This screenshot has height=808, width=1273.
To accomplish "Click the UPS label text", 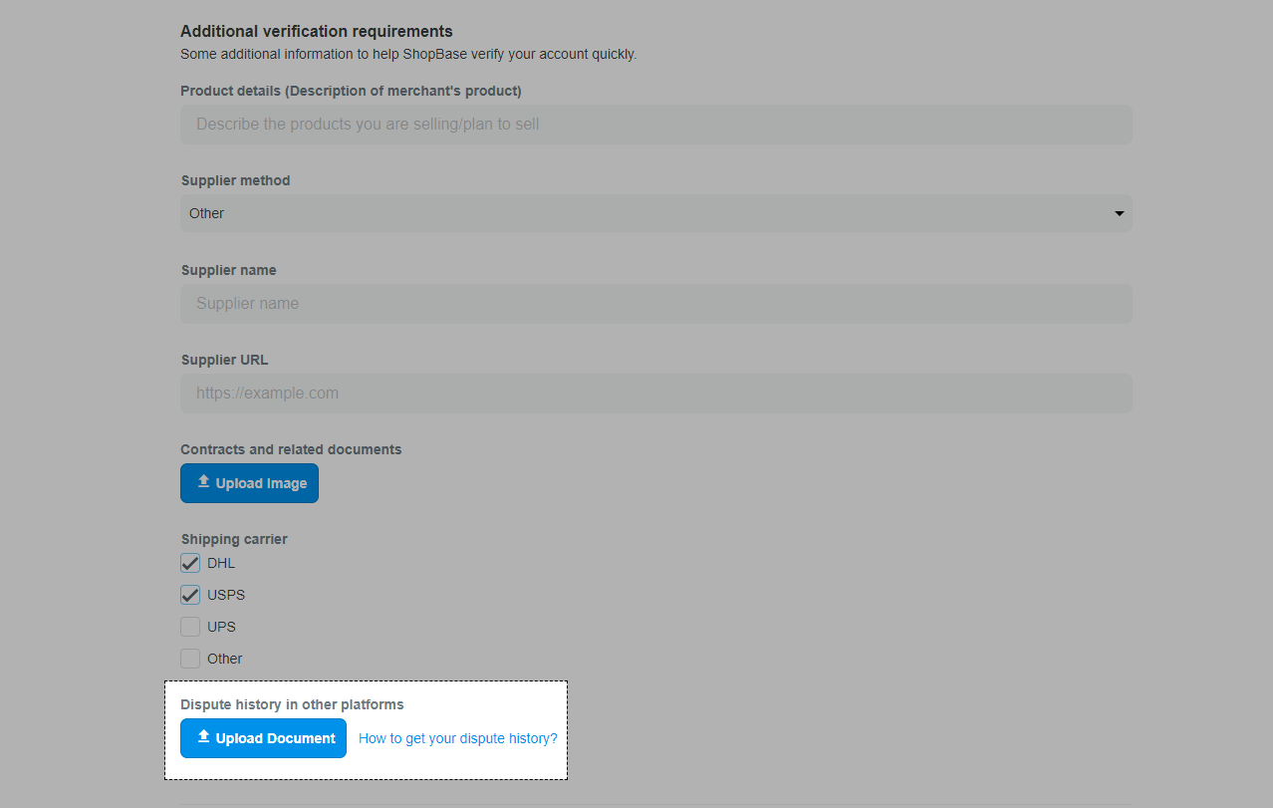I will (221, 627).
